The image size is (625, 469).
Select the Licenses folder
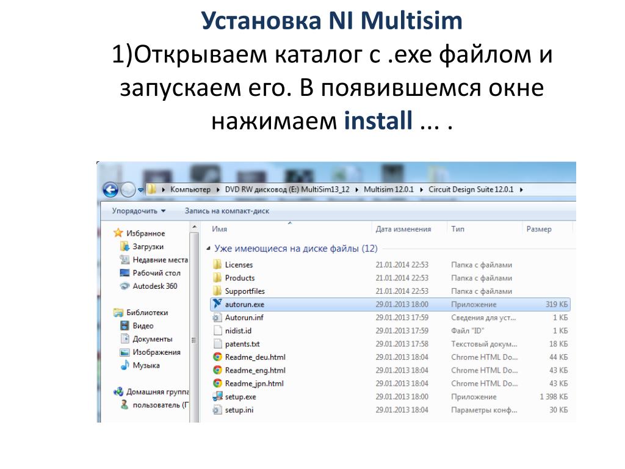pos(239,264)
